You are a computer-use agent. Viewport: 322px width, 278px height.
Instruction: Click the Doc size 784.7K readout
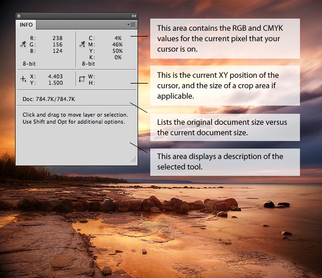coord(49,99)
